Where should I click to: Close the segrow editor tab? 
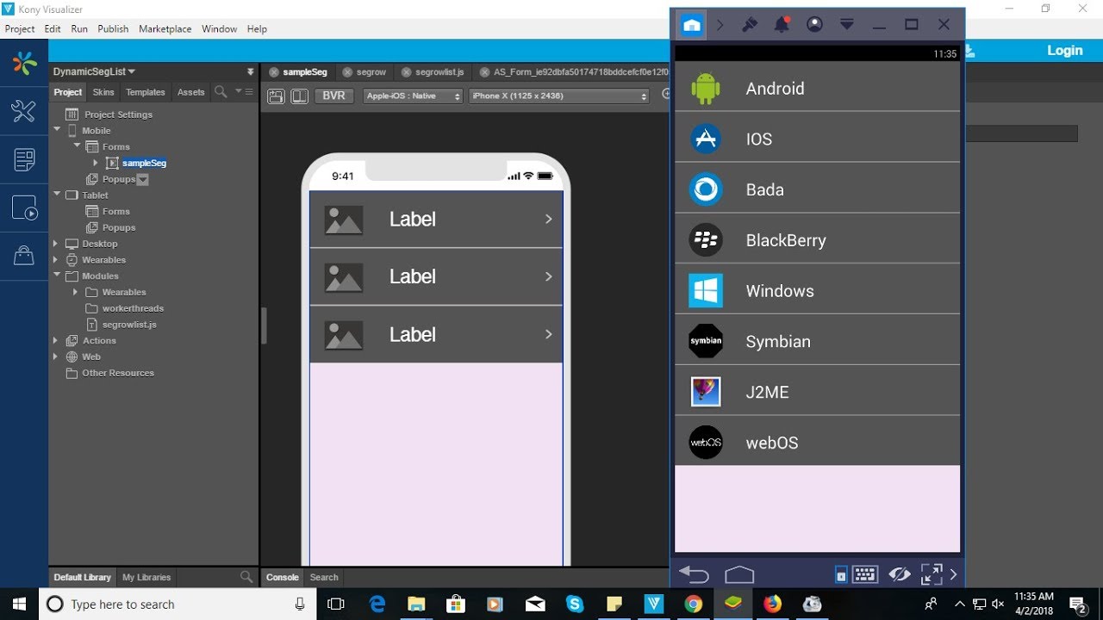click(347, 72)
